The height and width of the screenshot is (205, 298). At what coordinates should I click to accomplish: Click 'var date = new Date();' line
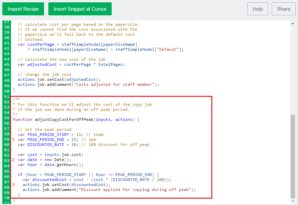click(x=44, y=160)
